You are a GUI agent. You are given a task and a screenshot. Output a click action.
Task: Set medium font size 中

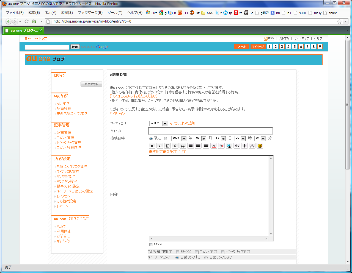click(244, 146)
